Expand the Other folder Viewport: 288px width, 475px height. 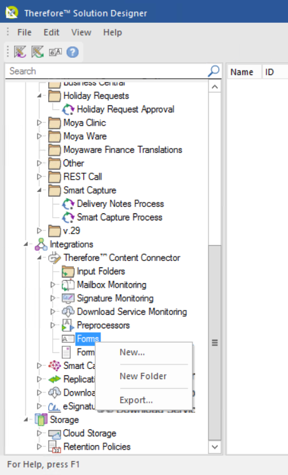click(39, 163)
